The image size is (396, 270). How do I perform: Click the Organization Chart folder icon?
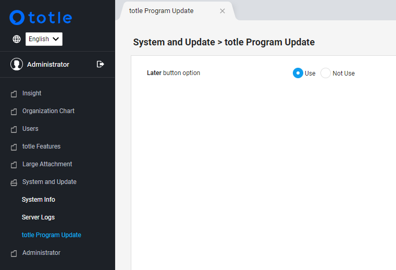tap(14, 112)
